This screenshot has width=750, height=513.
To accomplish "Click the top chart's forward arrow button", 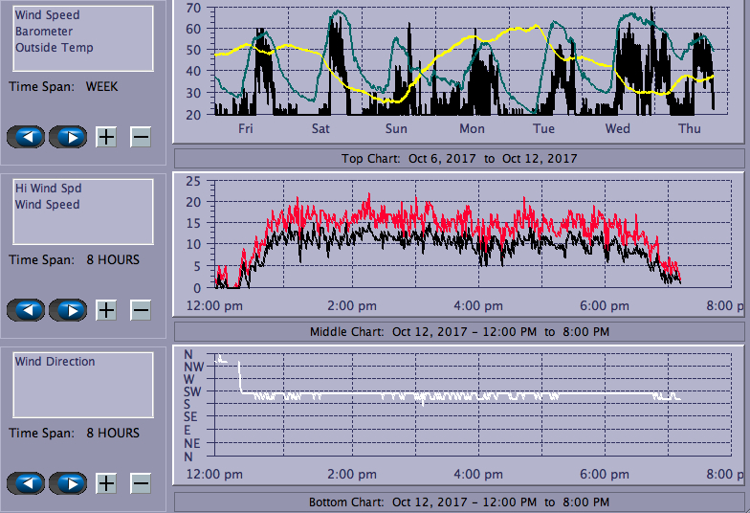I will click(68, 137).
